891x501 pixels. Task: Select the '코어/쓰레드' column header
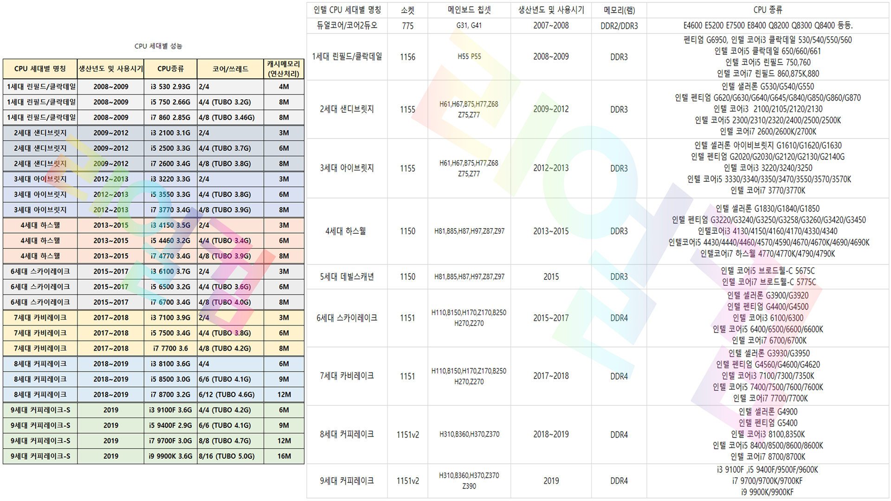[x=230, y=69]
